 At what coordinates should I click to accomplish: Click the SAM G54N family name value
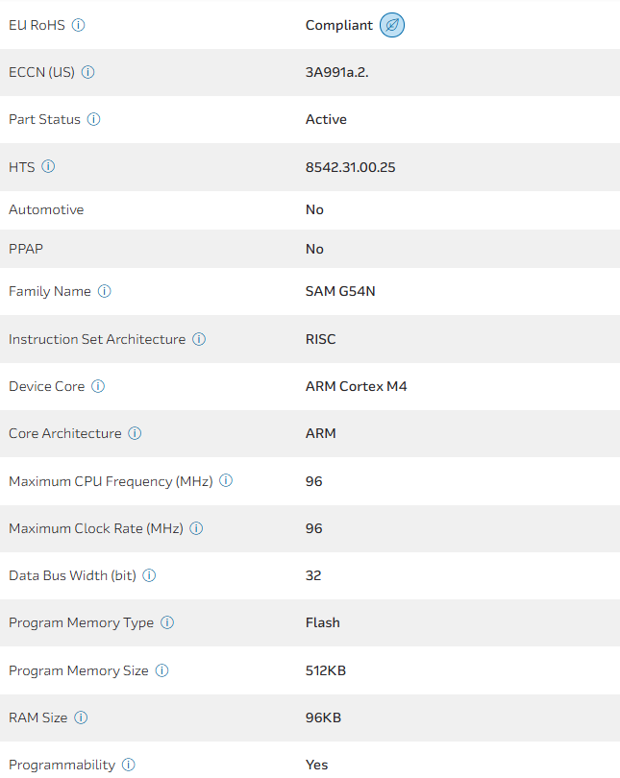(x=340, y=292)
